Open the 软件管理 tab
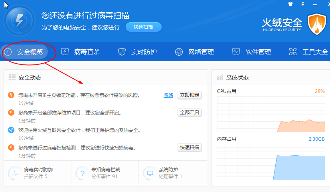This screenshot has width=330, height=192. pos(252,52)
